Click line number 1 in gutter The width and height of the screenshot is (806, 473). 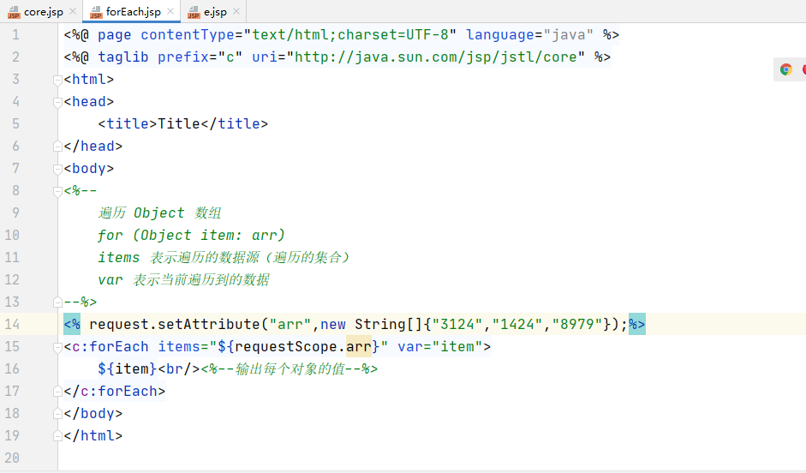(x=16, y=34)
